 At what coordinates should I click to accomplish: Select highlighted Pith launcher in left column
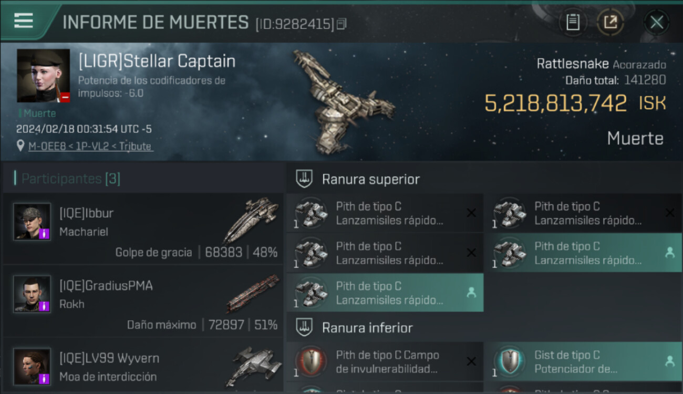click(385, 293)
